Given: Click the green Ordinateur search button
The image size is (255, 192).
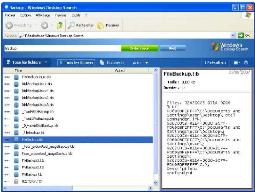Looking at the screenshot, I should [140, 48].
